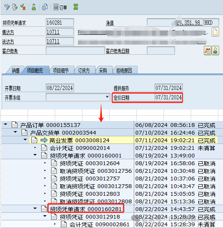Image resolution: width=223 pixels, height=228 pixels.
Task: Click document icon of 贷项凭证 0003012604
Action: [54, 163]
